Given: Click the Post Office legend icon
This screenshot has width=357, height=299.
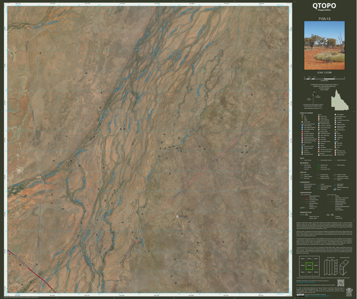Looking at the screenshot, I should pos(319,140).
